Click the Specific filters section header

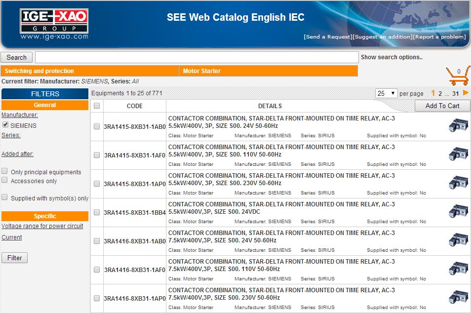[45, 216]
